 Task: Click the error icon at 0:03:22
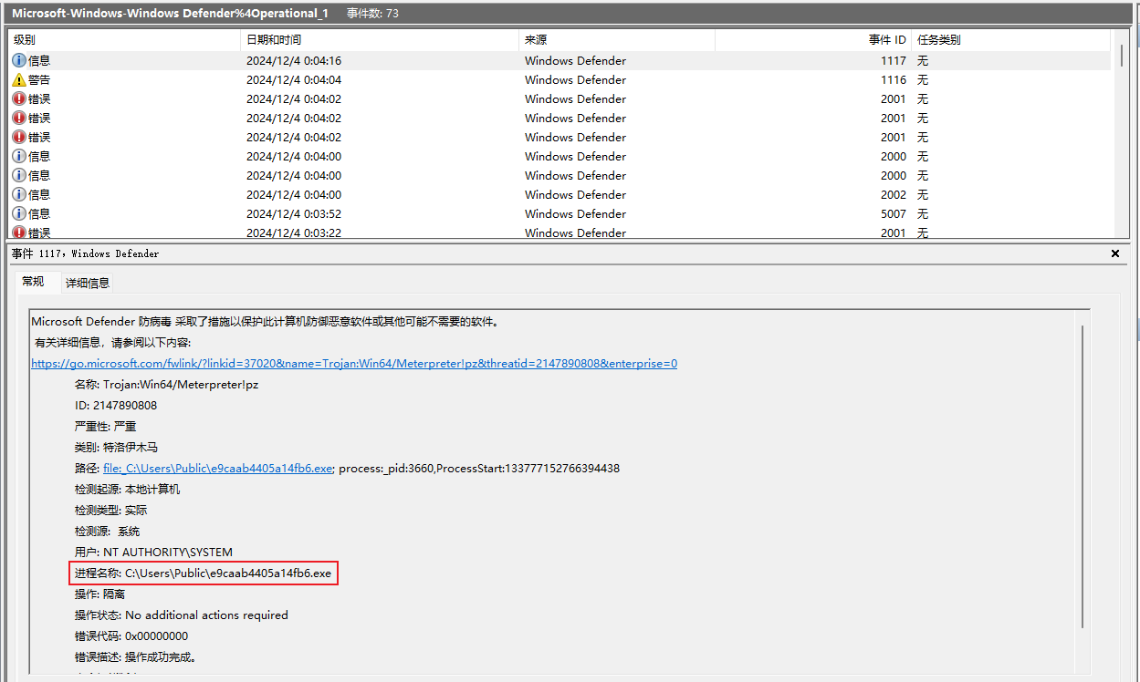pos(19,232)
